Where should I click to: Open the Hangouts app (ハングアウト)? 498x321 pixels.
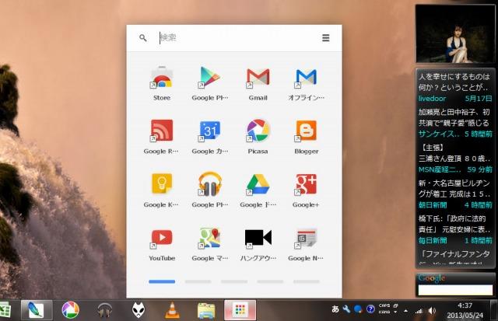coord(258,238)
